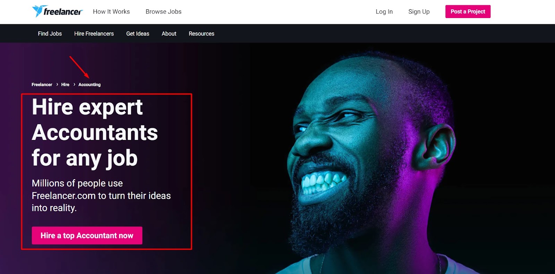This screenshot has width=555, height=274.
Task: Click the Post a Project button
Action: pos(468,11)
